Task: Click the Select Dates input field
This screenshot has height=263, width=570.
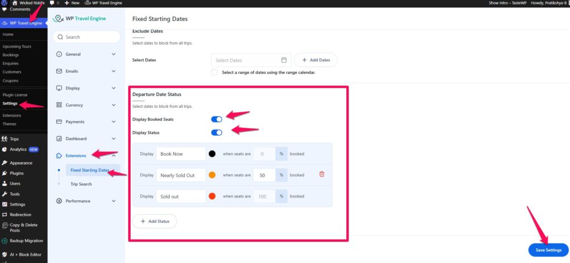Action: coord(251,60)
